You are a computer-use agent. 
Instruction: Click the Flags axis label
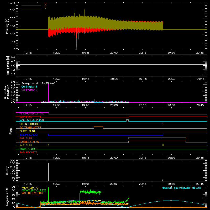pos(10,131)
